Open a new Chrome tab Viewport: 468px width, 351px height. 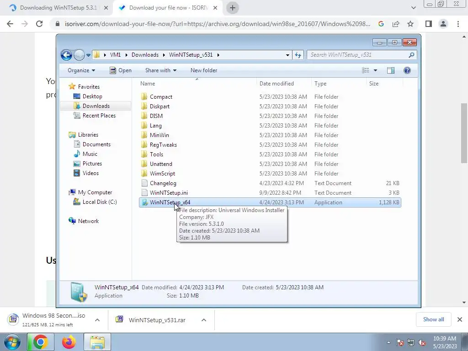coord(233,8)
